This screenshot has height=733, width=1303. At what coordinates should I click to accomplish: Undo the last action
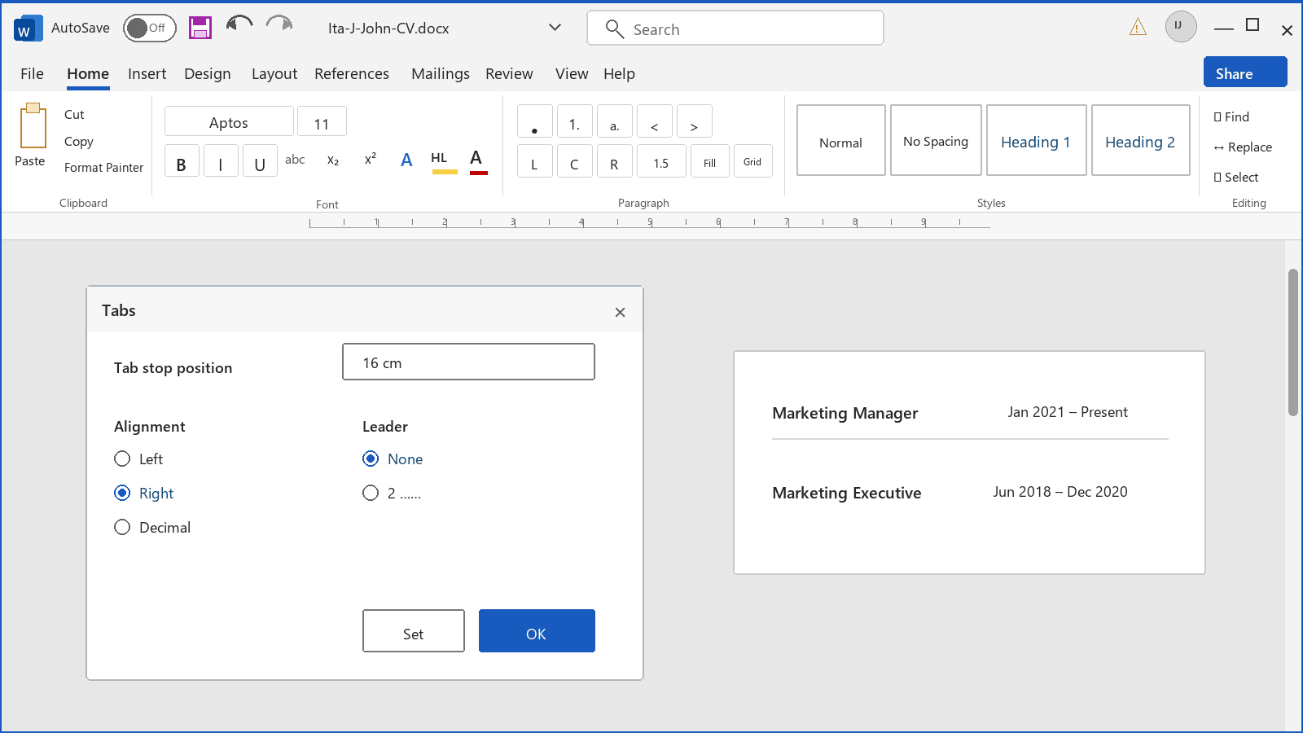coord(239,24)
